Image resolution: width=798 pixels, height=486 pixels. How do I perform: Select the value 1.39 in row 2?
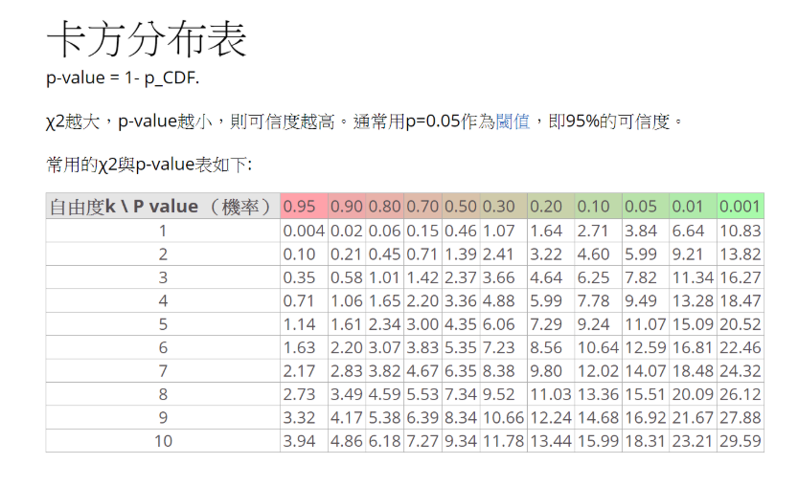(x=461, y=254)
